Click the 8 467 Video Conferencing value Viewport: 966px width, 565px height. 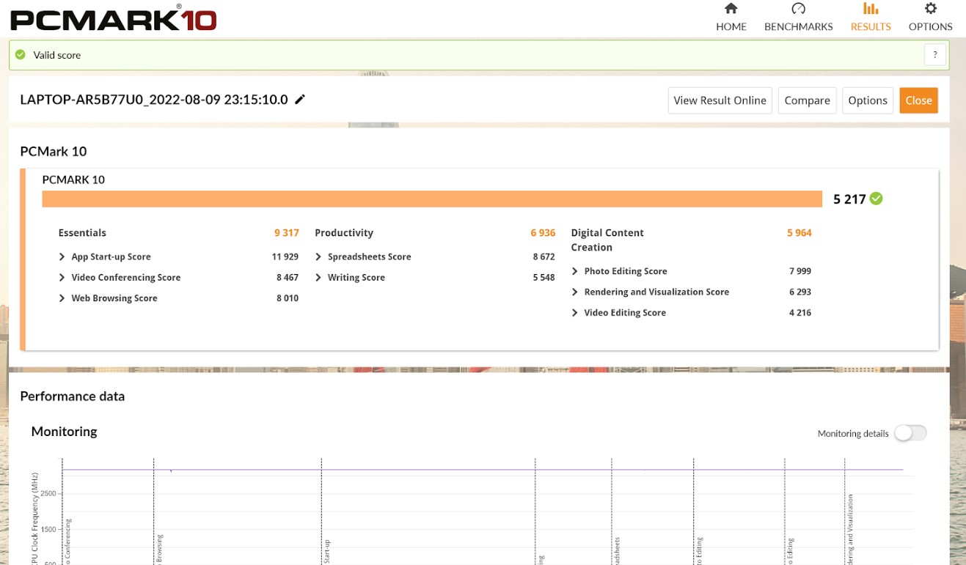pos(288,278)
